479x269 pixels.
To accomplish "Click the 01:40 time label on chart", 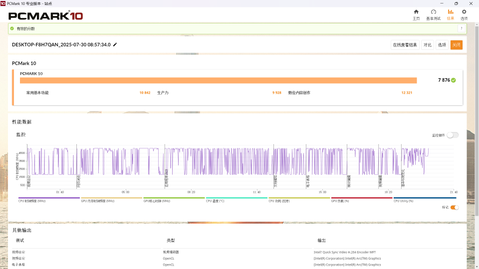I will [60, 192].
